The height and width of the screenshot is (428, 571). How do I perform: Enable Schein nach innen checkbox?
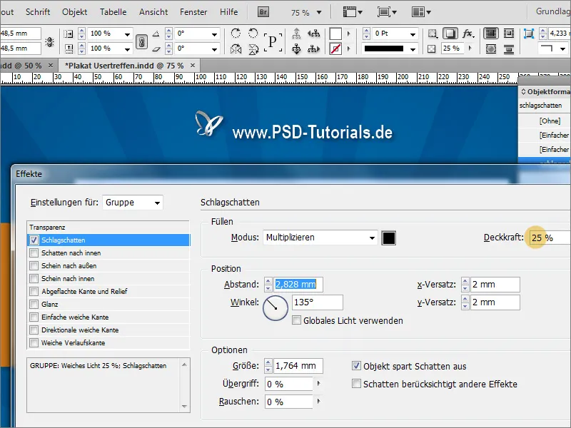point(34,278)
